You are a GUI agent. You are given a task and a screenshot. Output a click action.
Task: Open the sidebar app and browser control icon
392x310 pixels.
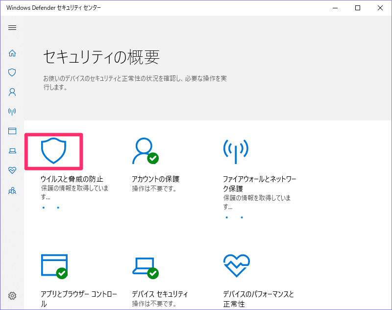pyautogui.click(x=12, y=131)
